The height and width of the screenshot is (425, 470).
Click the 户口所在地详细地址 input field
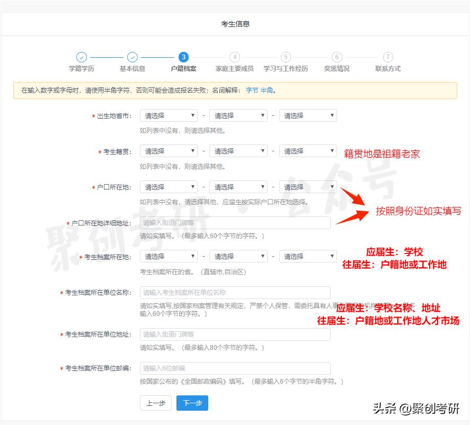[235, 223]
